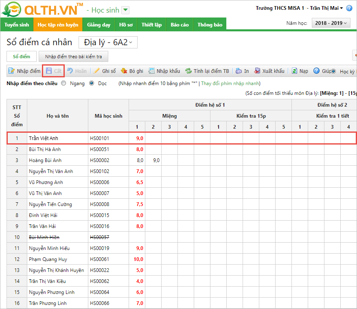Image resolution: width=357 pixels, height=309 pixels.
Task: Select the Ngang entry direction radio
Action: pyautogui.click(x=64, y=83)
